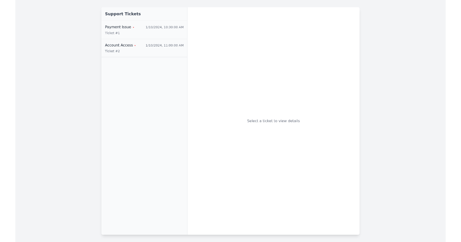This screenshot has width=461, height=242.
Task: Select the second ticket row in the list
Action: click(x=144, y=48)
